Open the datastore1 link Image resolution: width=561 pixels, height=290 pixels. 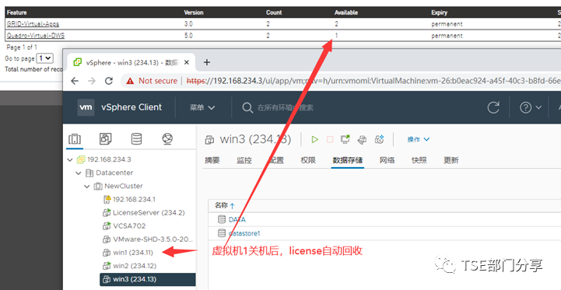(x=244, y=233)
